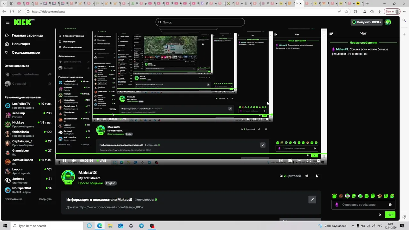Open Edge settings and more menu
The height and width of the screenshot is (230, 409).
(x=404, y=11)
